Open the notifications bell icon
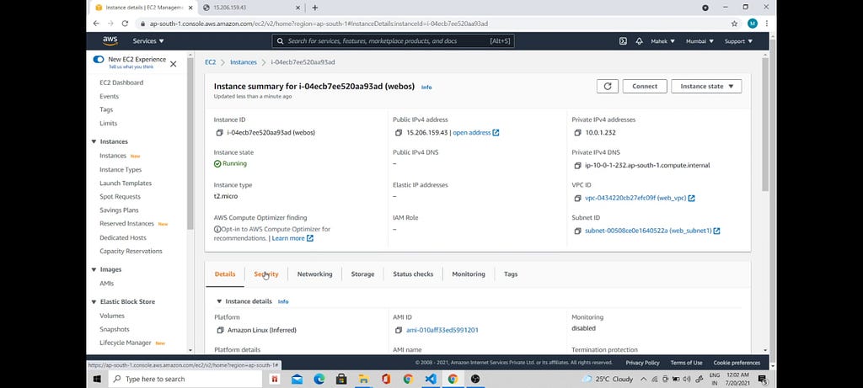Screen dimensions: 863x388 pyautogui.click(x=639, y=41)
